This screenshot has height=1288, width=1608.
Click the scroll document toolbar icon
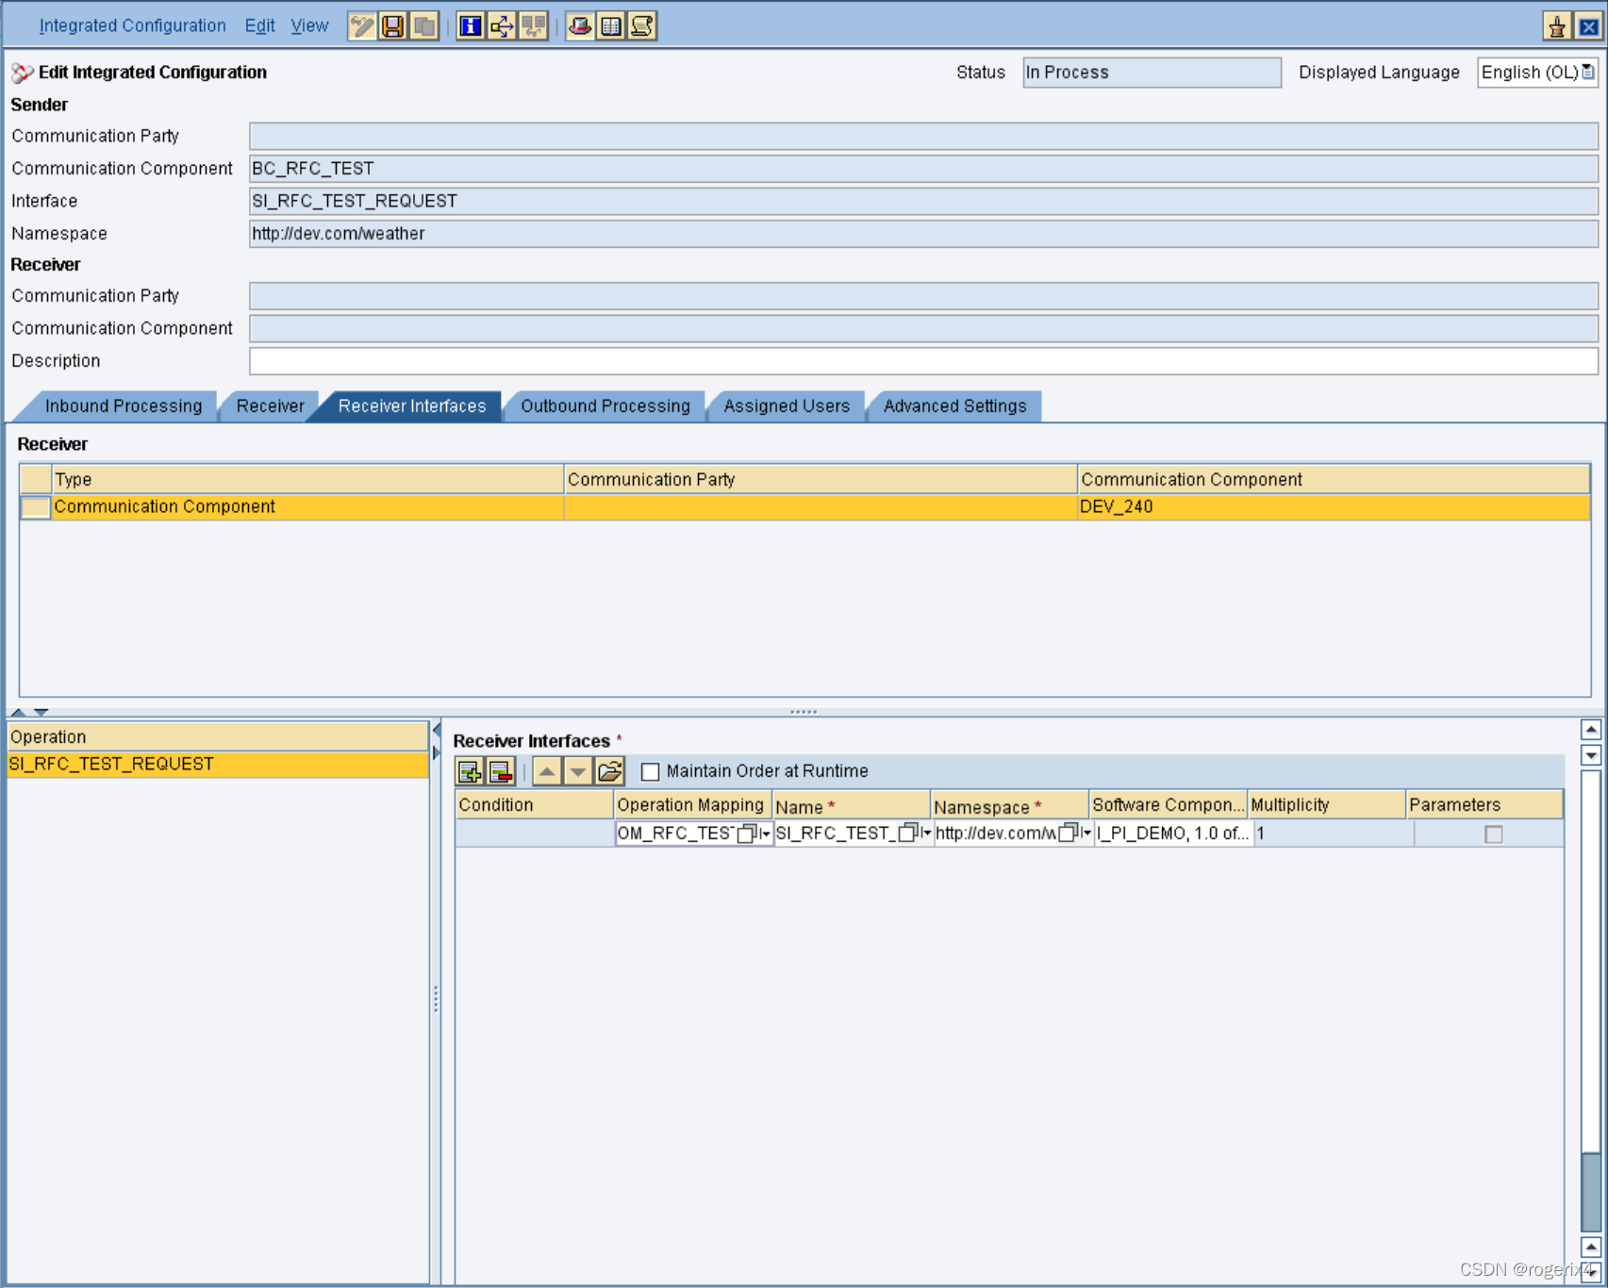pos(642,26)
